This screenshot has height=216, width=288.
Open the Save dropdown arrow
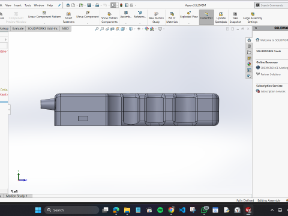click(93, 5)
